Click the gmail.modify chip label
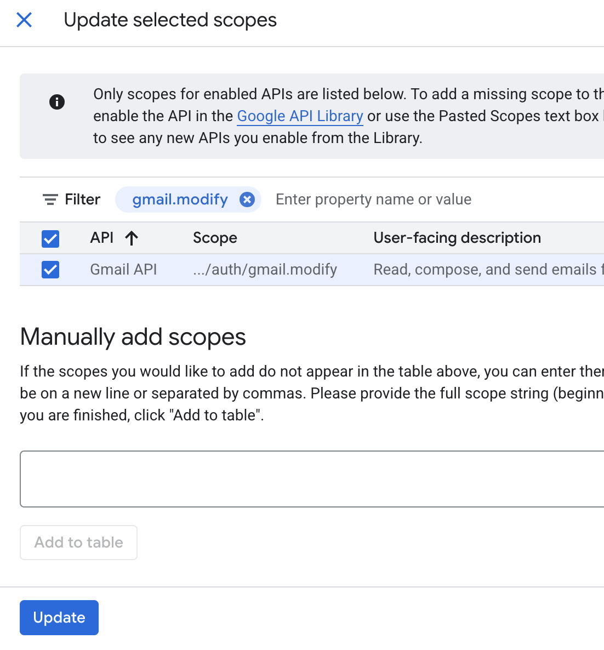Image resolution: width=604 pixels, height=650 pixels. (180, 199)
